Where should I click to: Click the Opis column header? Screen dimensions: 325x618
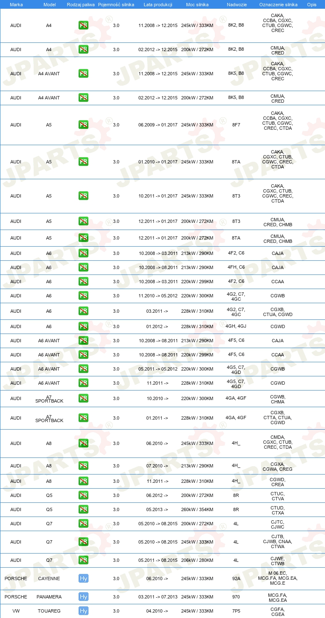[x=312, y=4]
